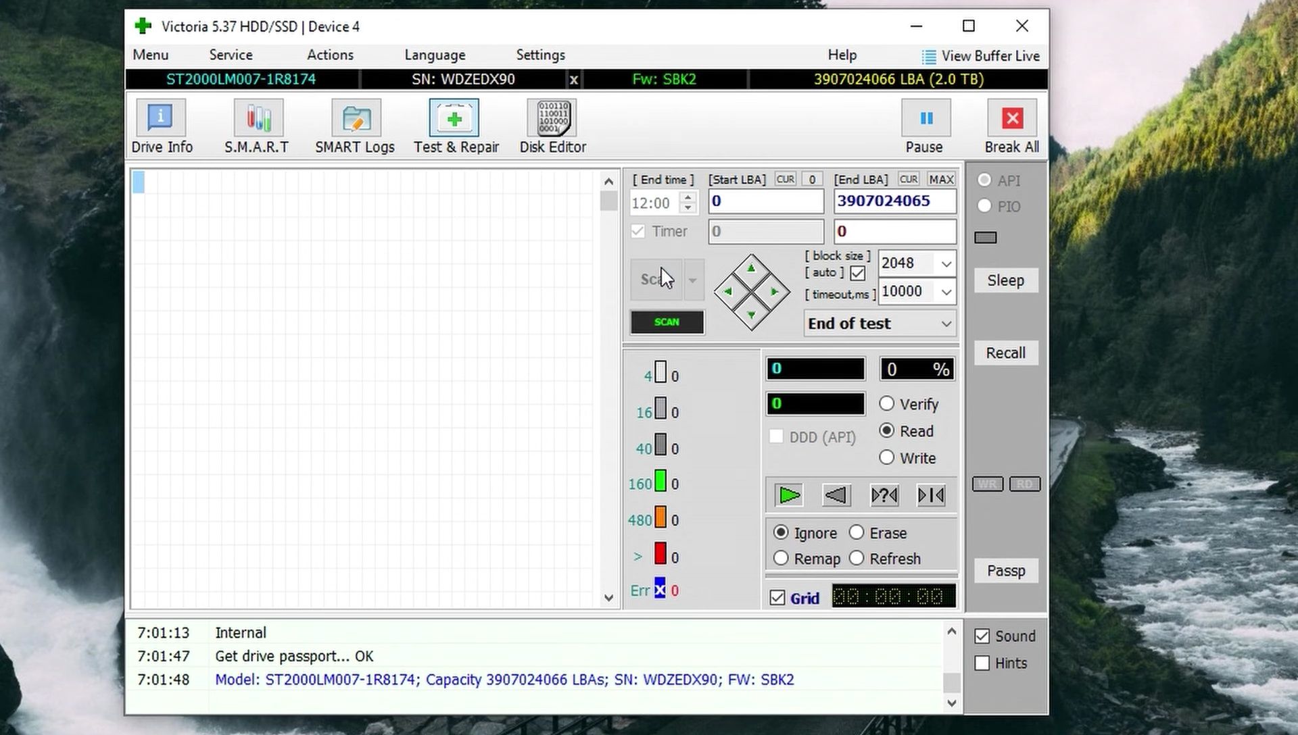Image resolution: width=1298 pixels, height=735 pixels.
Task: Click the reverse scan arrow button
Action: 836,495
